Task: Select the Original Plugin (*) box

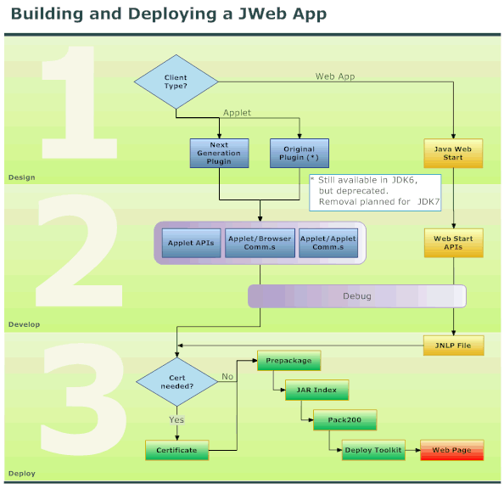Action: pyautogui.click(x=300, y=153)
